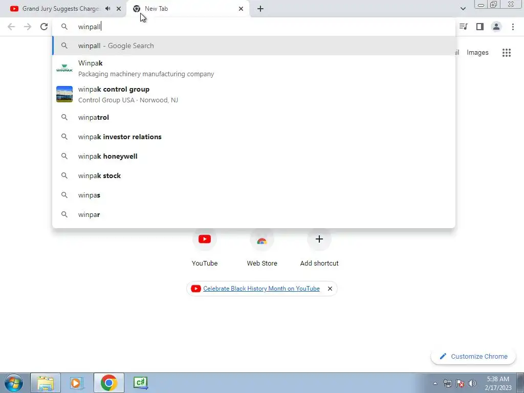Mute the Grand Jury YouTube tab audio
This screenshot has height=393, width=524.
(107, 9)
